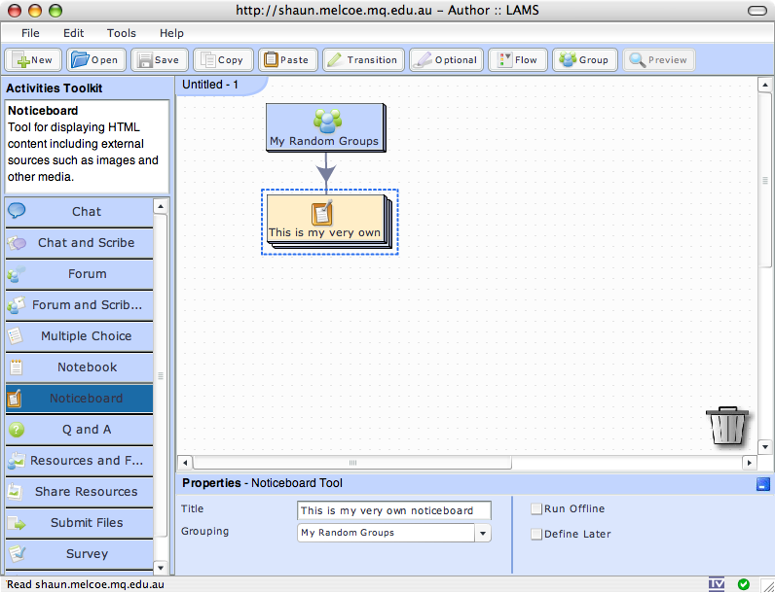Image resolution: width=775 pixels, height=593 pixels.
Task: Open the Tools menu
Action: [x=122, y=33]
